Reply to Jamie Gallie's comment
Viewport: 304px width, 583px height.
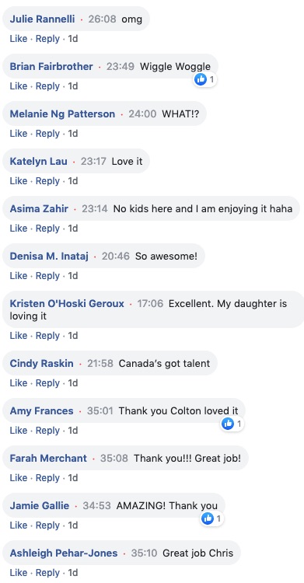pos(47,525)
